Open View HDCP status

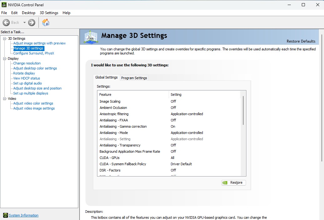[26, 78]
